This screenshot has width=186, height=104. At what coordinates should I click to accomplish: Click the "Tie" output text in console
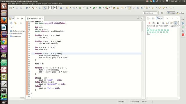[148, 34]
